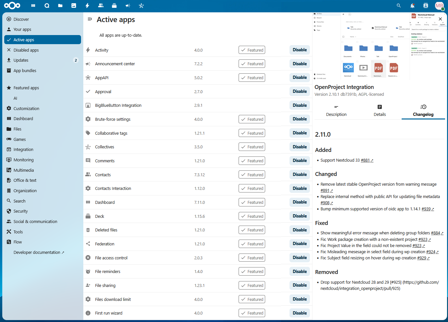Open notifications via the bell icon
Screen dimensions: 448x322
point(412,6)
